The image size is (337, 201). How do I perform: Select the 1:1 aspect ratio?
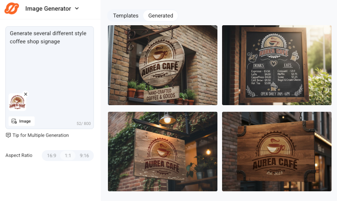(68, 156)
